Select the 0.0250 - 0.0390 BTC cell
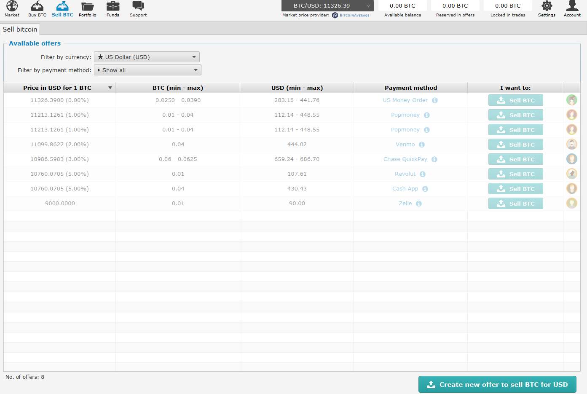587x394 pixels. point(178,100)
